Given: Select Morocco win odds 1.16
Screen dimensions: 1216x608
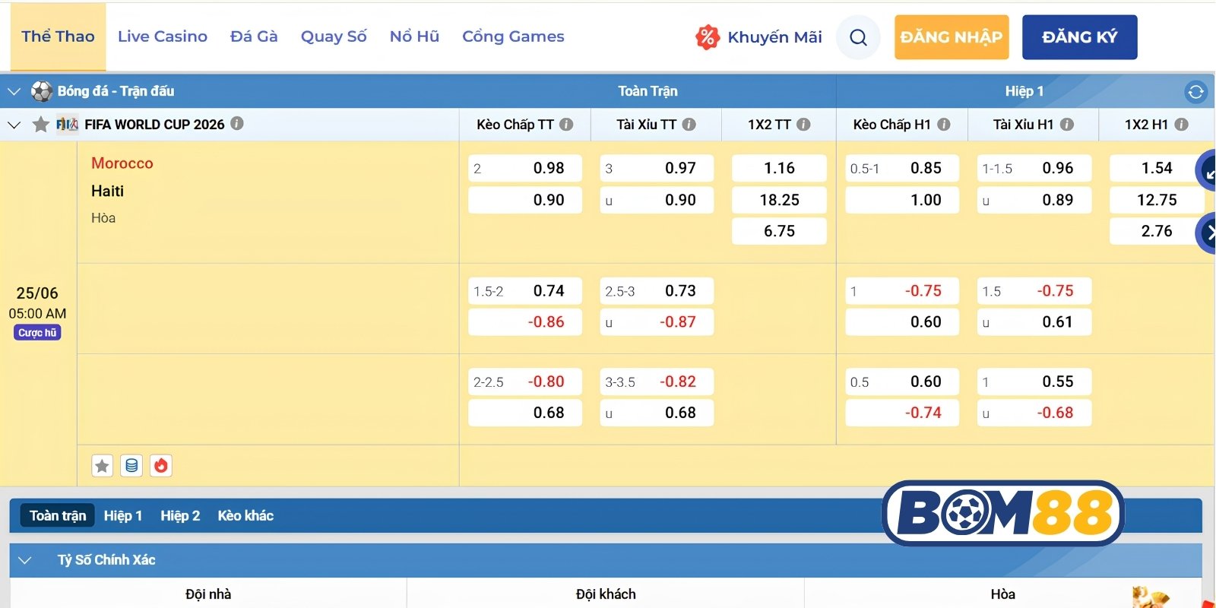Looking at the screenshot, I should coord(779,168).
